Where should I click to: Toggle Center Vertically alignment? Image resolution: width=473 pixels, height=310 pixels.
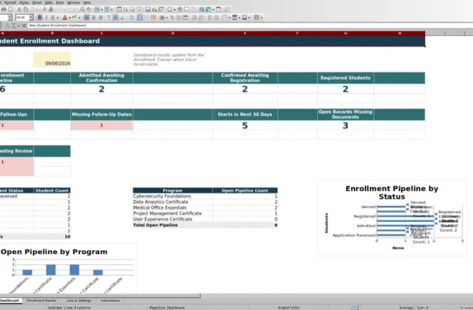click(x=115, y=18)
